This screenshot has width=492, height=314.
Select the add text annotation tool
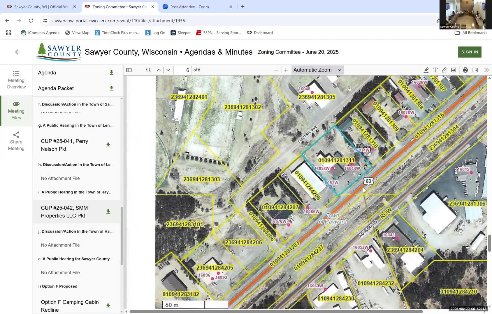435,70
